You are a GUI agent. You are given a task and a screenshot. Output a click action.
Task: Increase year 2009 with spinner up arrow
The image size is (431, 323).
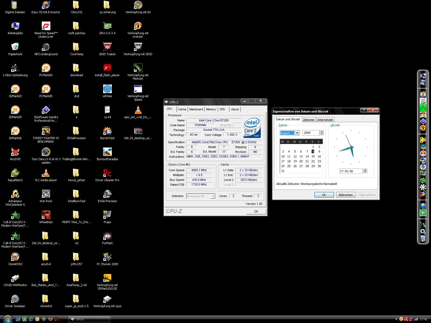[322, 132]
